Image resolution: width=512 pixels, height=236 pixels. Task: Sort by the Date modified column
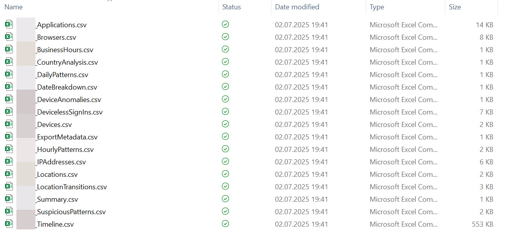pos(297,7)
